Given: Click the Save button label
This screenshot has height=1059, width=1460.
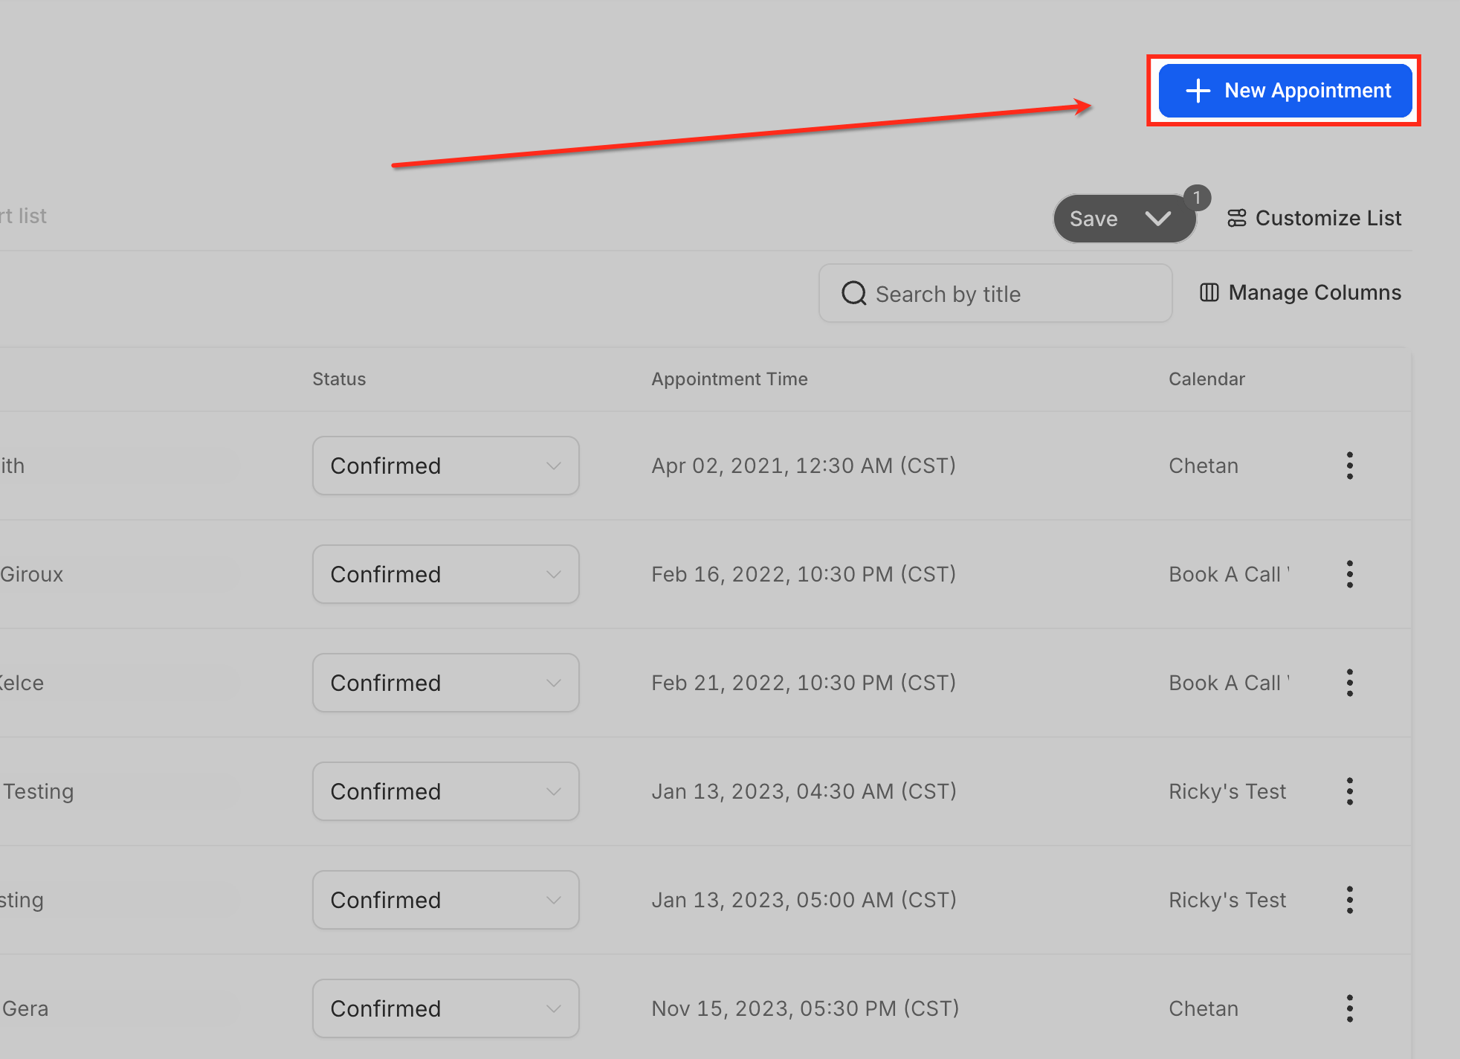Looking at the screenshot, I should click(1094, 219).
